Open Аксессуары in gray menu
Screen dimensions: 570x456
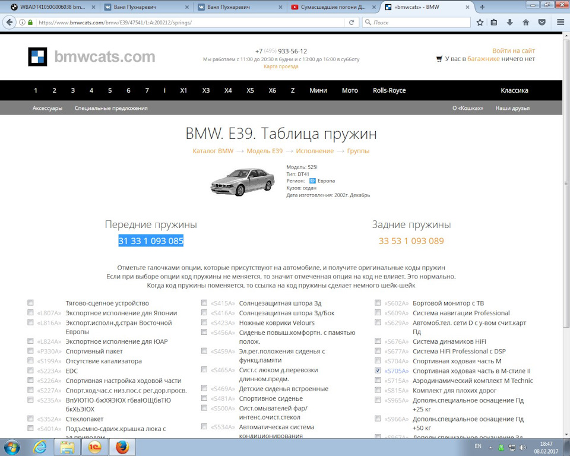[x=47, y=108]
